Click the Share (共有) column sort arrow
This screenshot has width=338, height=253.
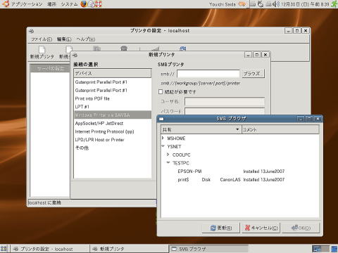(x=237, y=129)
